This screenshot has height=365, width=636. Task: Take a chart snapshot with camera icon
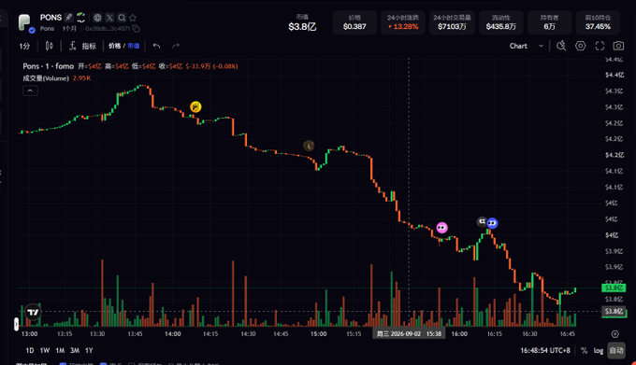pos(618,46)
